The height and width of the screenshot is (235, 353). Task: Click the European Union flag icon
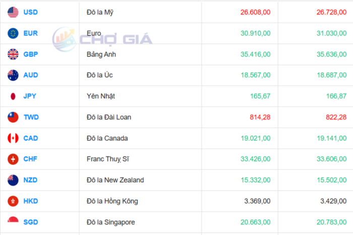(13, 33)
